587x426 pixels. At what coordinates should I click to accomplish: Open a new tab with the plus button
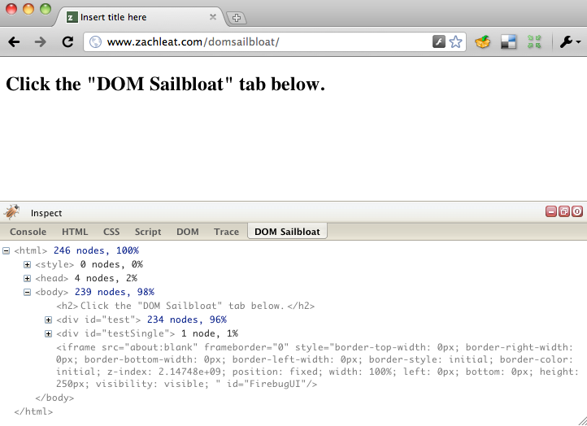pos(237,18)
